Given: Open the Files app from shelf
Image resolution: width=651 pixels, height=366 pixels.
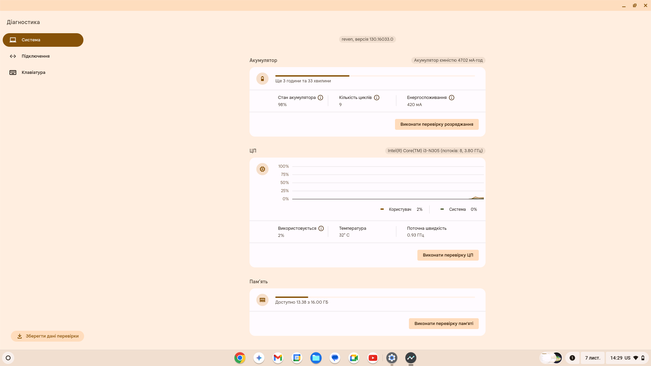Looking at the screenshot, I should pyautogui.click(x=316, y=358).
